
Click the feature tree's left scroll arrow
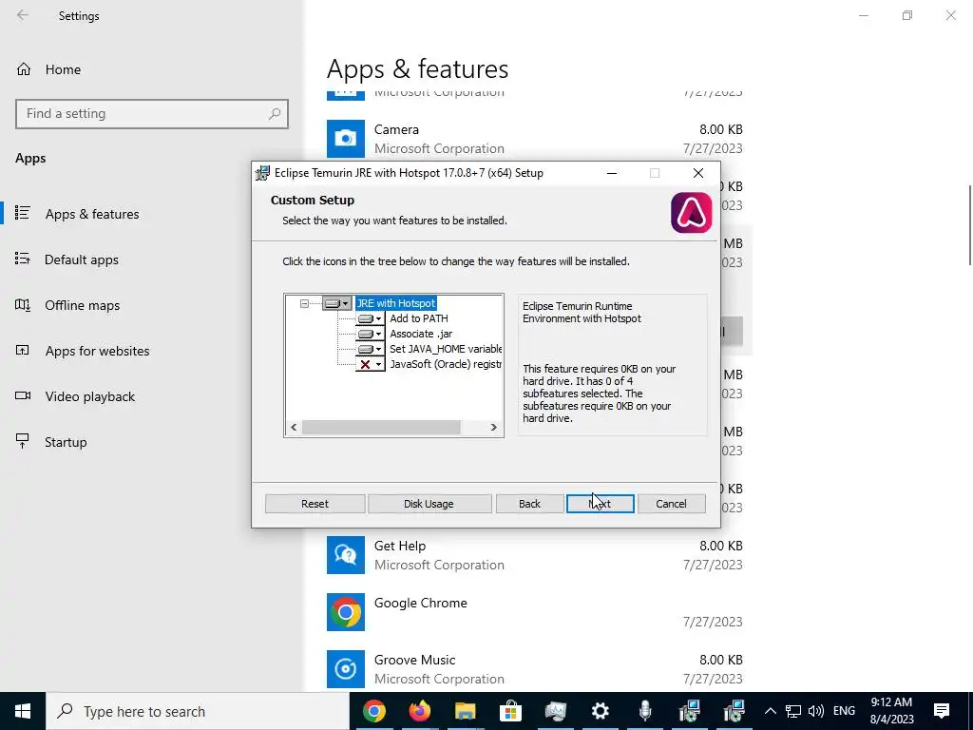pyautogui.click(x=294, y=427)
